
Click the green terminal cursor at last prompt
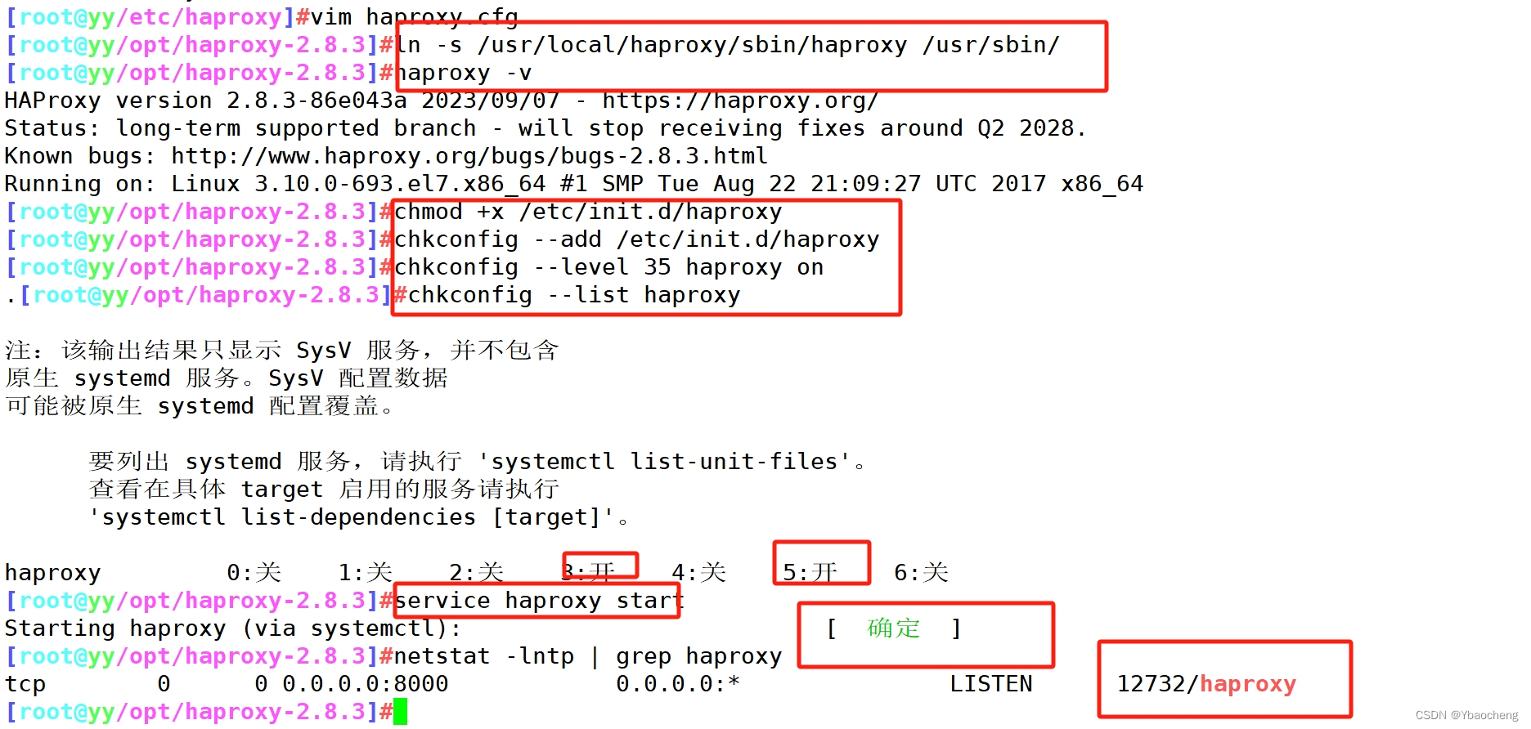[x=400, y=712]
